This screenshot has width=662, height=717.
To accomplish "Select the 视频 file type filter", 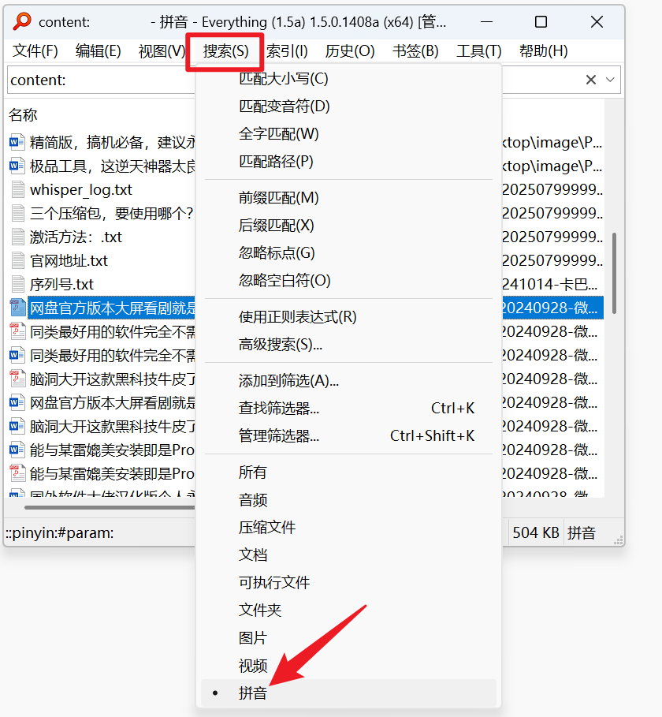I will [252, 666].
